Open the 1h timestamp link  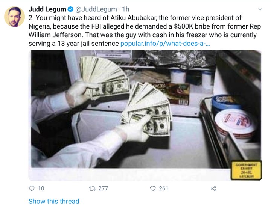pos(126,9)
